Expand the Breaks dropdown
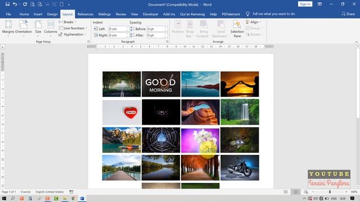 coord(67,22)
